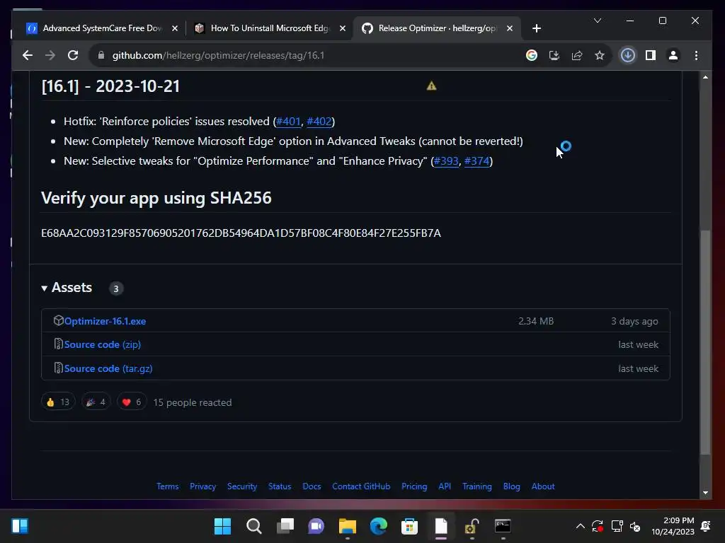Open the Docs footer link

point(312,486)
